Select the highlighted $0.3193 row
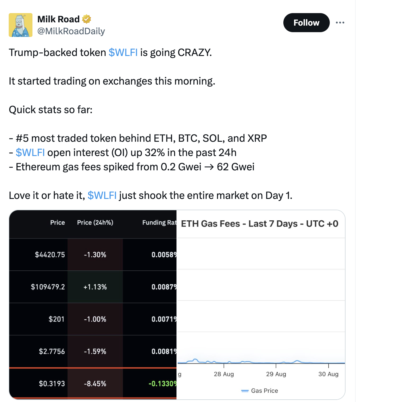 click(93, 384)
